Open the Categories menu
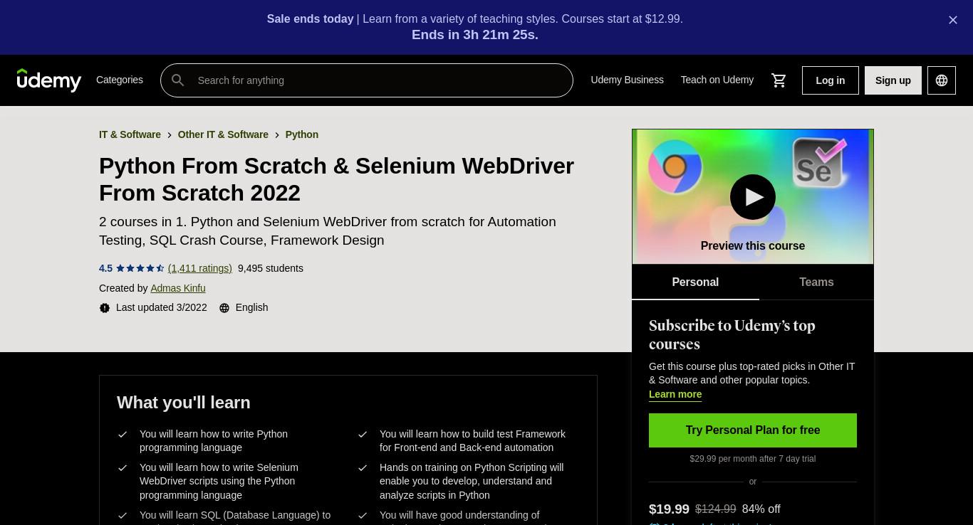 (120, 80)
